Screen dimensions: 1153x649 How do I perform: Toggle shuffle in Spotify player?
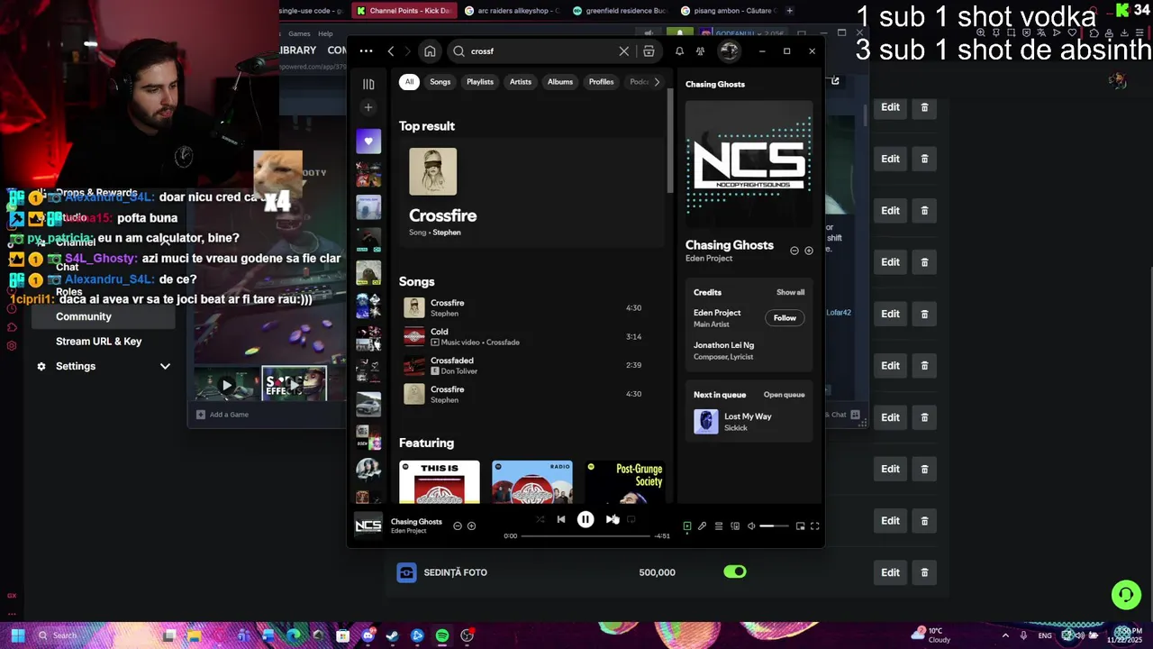[540, 519]
